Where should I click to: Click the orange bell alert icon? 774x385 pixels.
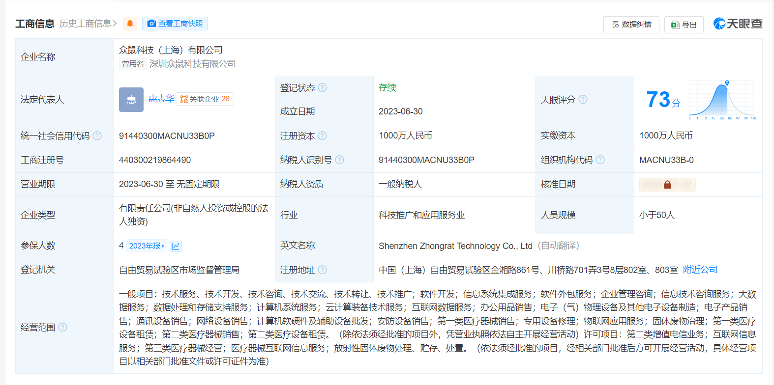pos(130,24)
